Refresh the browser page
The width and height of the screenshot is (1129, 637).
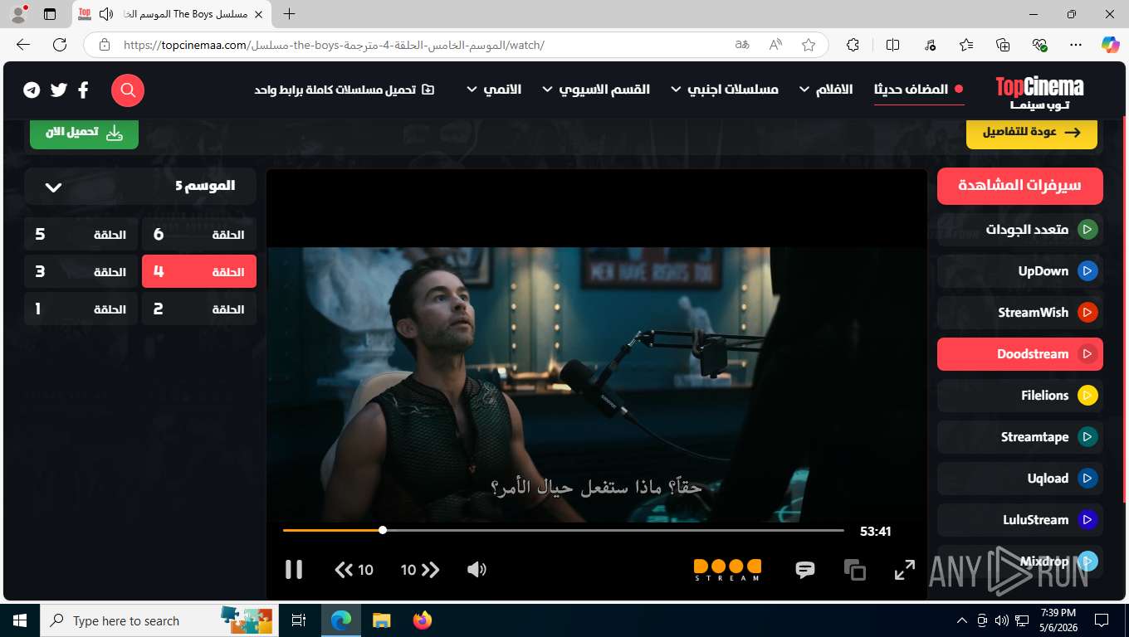pyautogui.click(x=60, y=45)
